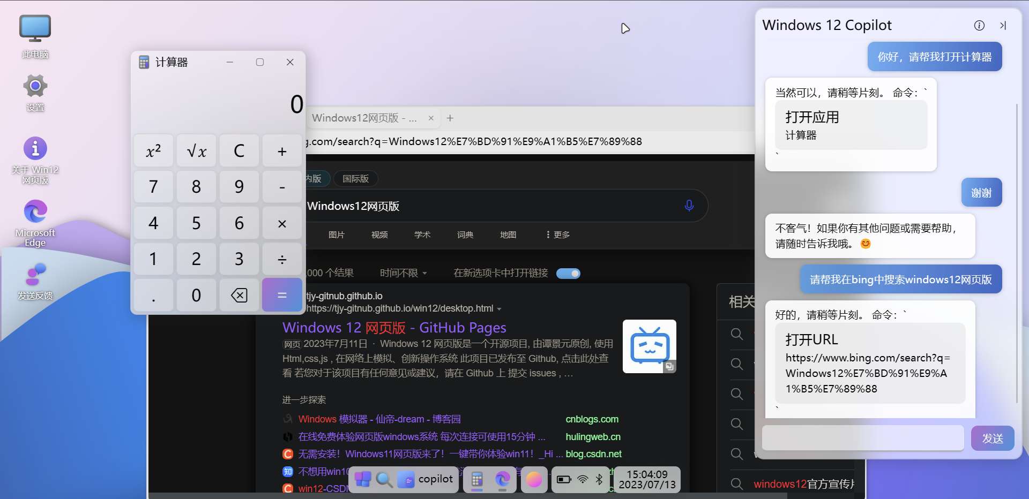Toggle 在新选项卡中打开链接 switch off
The height and width of the screenshot is (499, 1029).
[568, 273]
